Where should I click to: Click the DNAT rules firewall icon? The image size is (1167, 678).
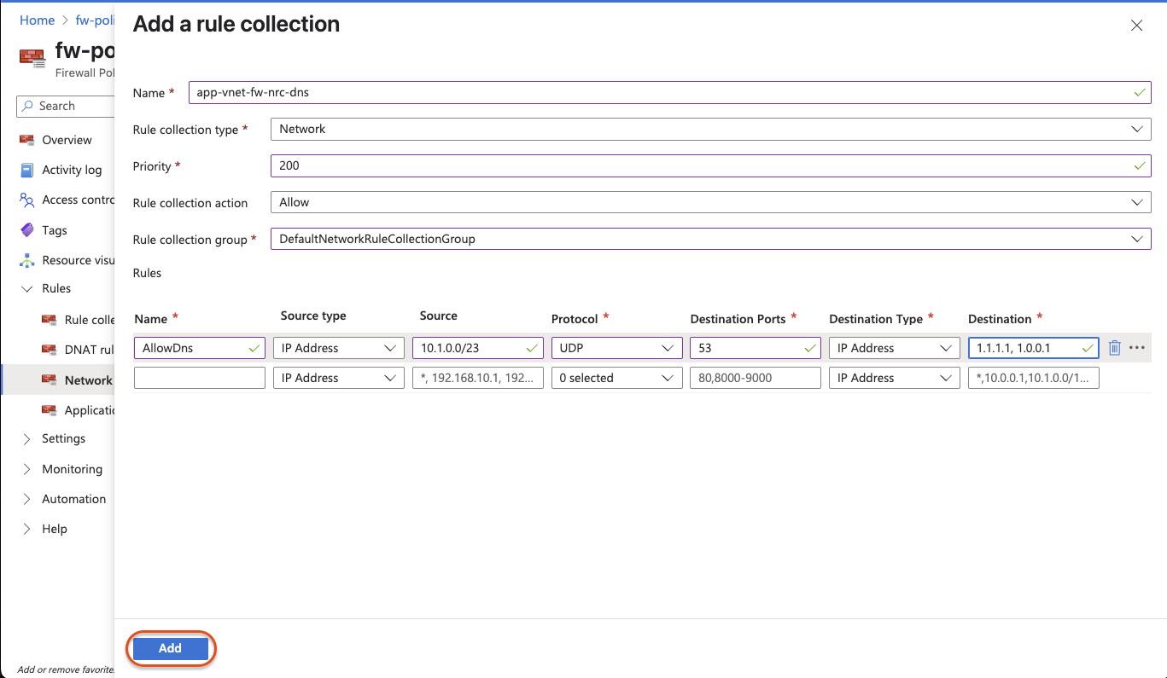50,350
